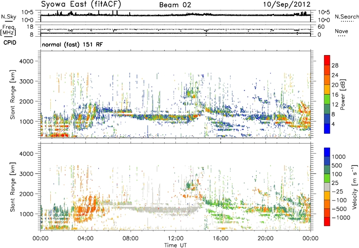This screenshot has height=248, width=359.
Task: Click the "Nave" legend label
Action: [x=341, y=31]
